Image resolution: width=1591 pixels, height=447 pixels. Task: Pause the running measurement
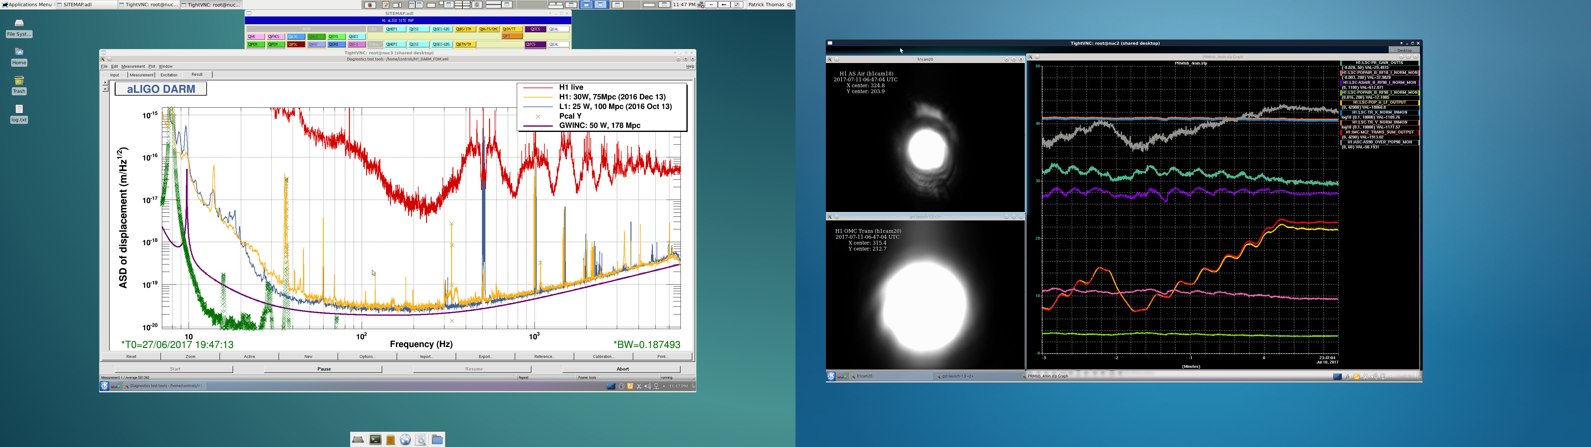[323, 369]
